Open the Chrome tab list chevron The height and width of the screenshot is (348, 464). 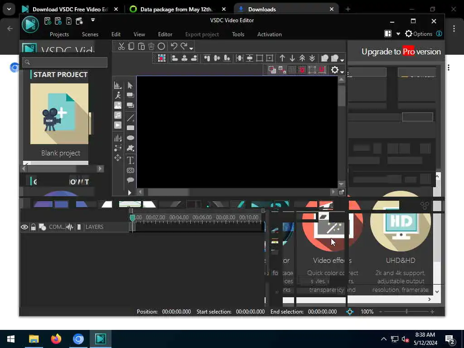click(x=9, y=9)
